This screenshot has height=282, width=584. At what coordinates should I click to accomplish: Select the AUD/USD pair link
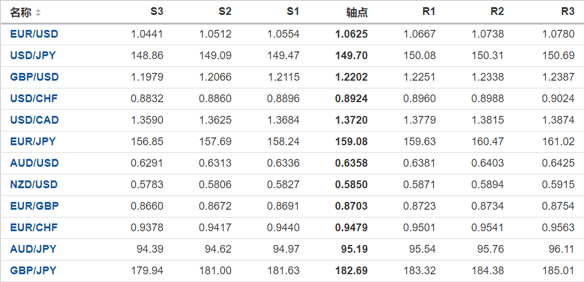34,163
